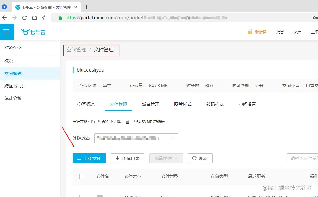The height and width of the screenshot is (197, 318).
Task: Click the 最近更新 column header
Action: point(257,176)
